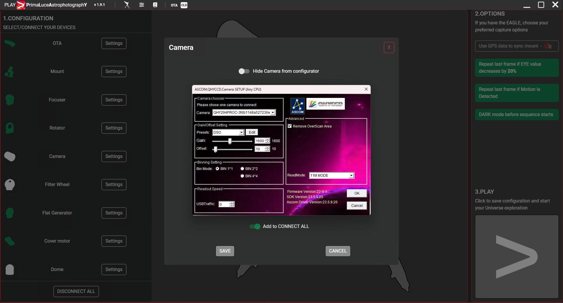563x303 pixels.
Task: Click DARK mode before sequence starts
Action: pos(516,114)
